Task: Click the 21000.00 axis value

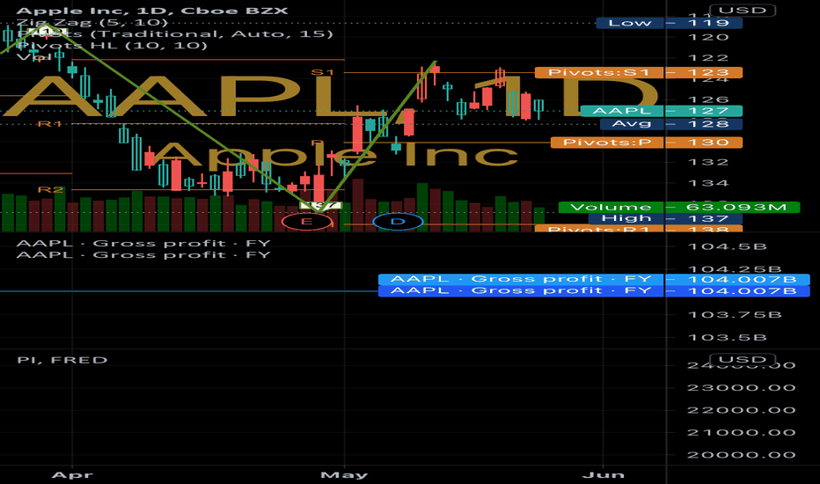Action: [x=741, y=433]
